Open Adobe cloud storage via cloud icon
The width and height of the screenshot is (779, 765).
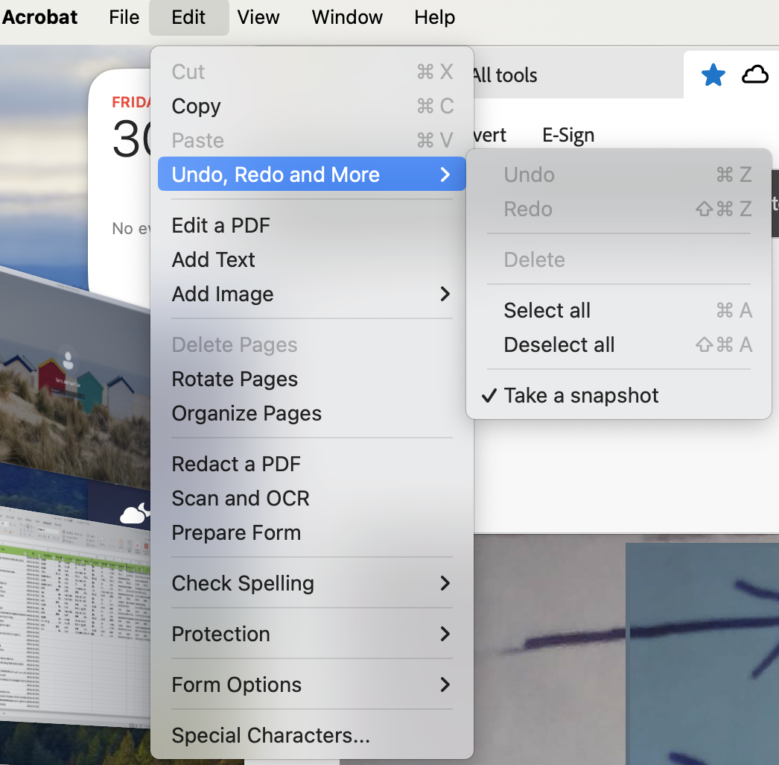click(x=754, y=75)
